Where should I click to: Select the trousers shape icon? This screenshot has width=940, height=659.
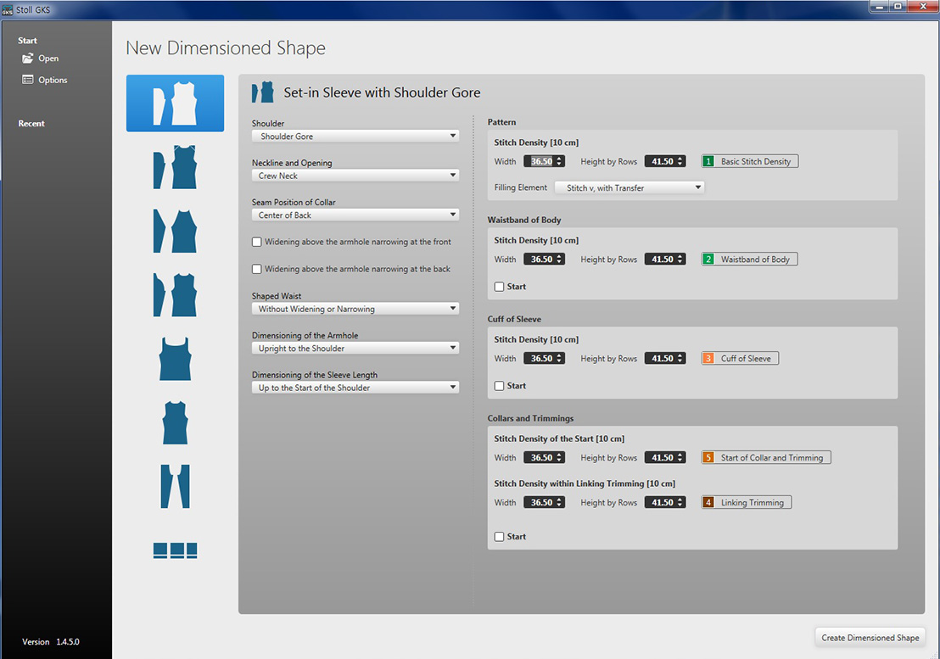click(175, 486)
